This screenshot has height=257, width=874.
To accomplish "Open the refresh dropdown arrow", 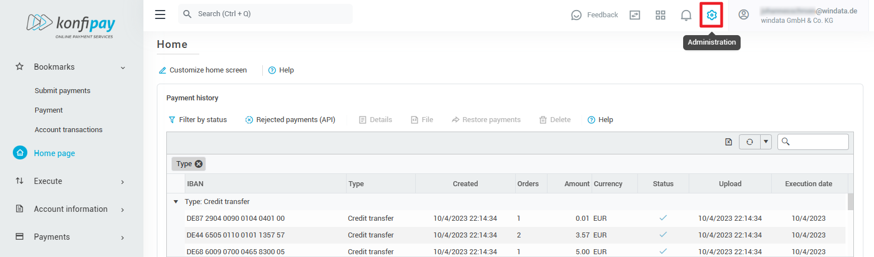I will click(766, 142).
